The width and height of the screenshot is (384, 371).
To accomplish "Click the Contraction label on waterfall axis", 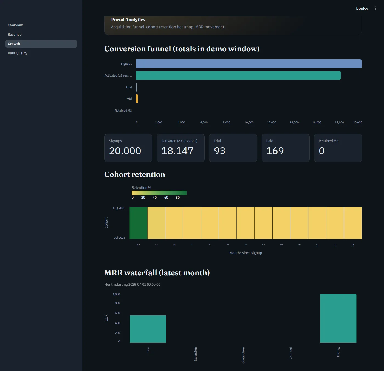I will coord(243,355).
